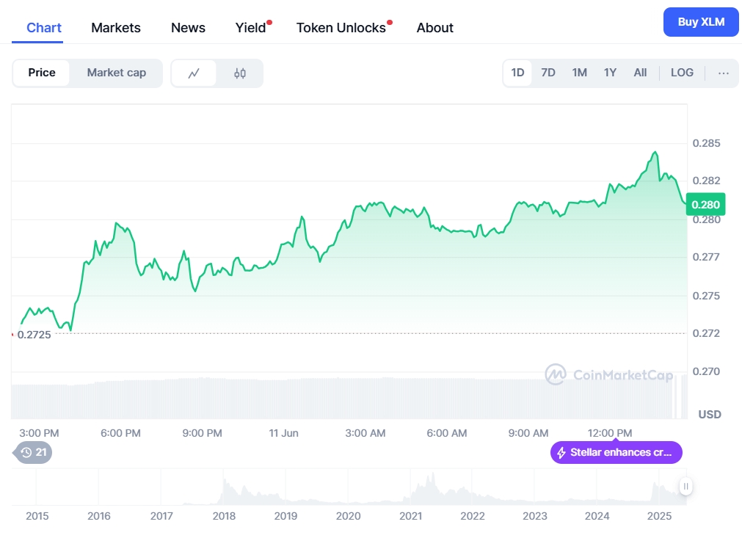Switch to line chart view icon
Image resolution: width=742 pixels, height=538 pixels.
(x=194, y=73)
